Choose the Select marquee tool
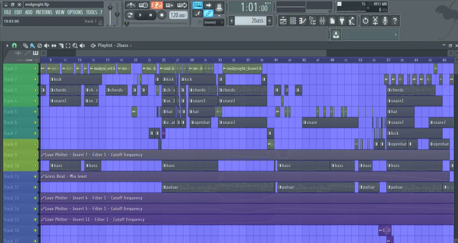The height and width of the screenshot is (243, 458). tap(68, 46)
